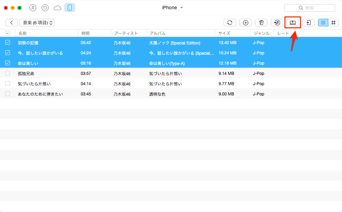Switch to the iCloud content icon
The image size is (342, 212).
57,8
